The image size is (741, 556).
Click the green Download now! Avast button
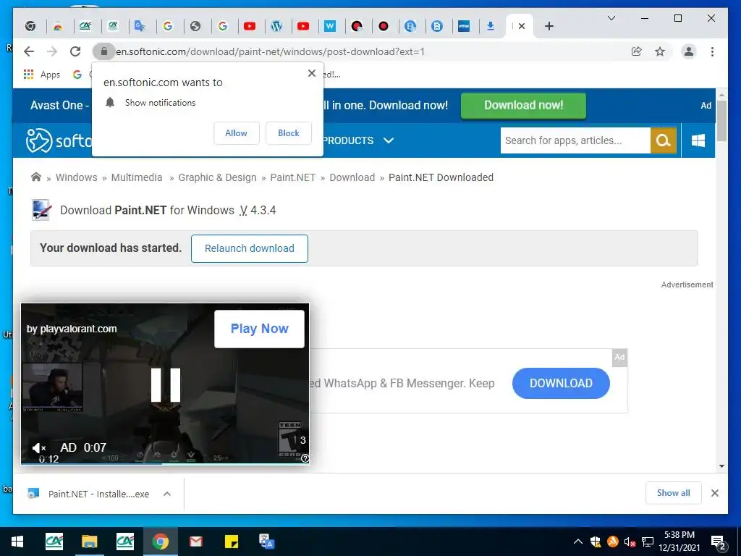523,106
